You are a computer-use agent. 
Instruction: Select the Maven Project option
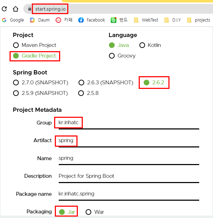tap(16, 45)
